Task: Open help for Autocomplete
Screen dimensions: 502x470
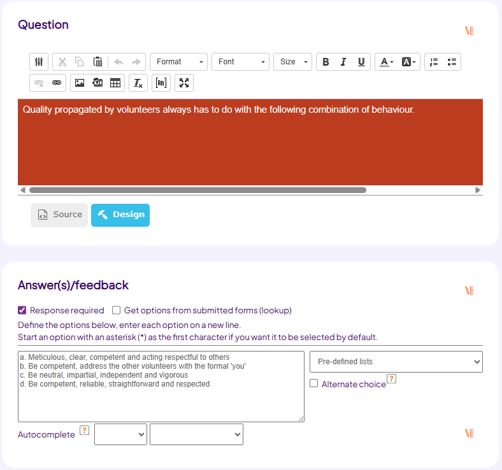Action: (x=84, y=431)
